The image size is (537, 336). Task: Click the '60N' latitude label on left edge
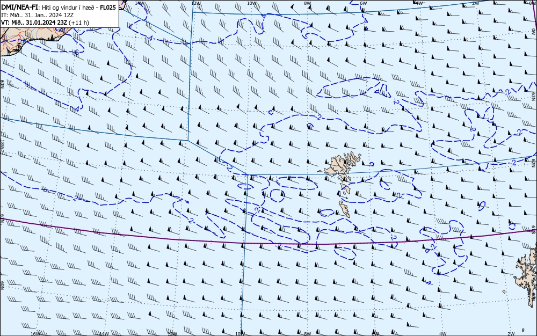point(2,286)
